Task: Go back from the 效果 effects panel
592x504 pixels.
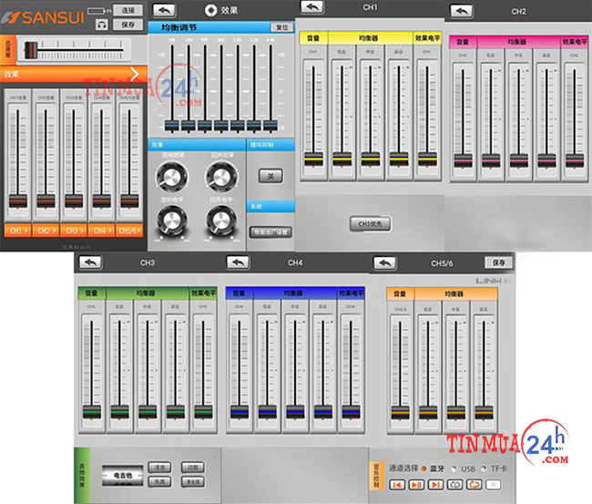Action: (x=164, y=9)
